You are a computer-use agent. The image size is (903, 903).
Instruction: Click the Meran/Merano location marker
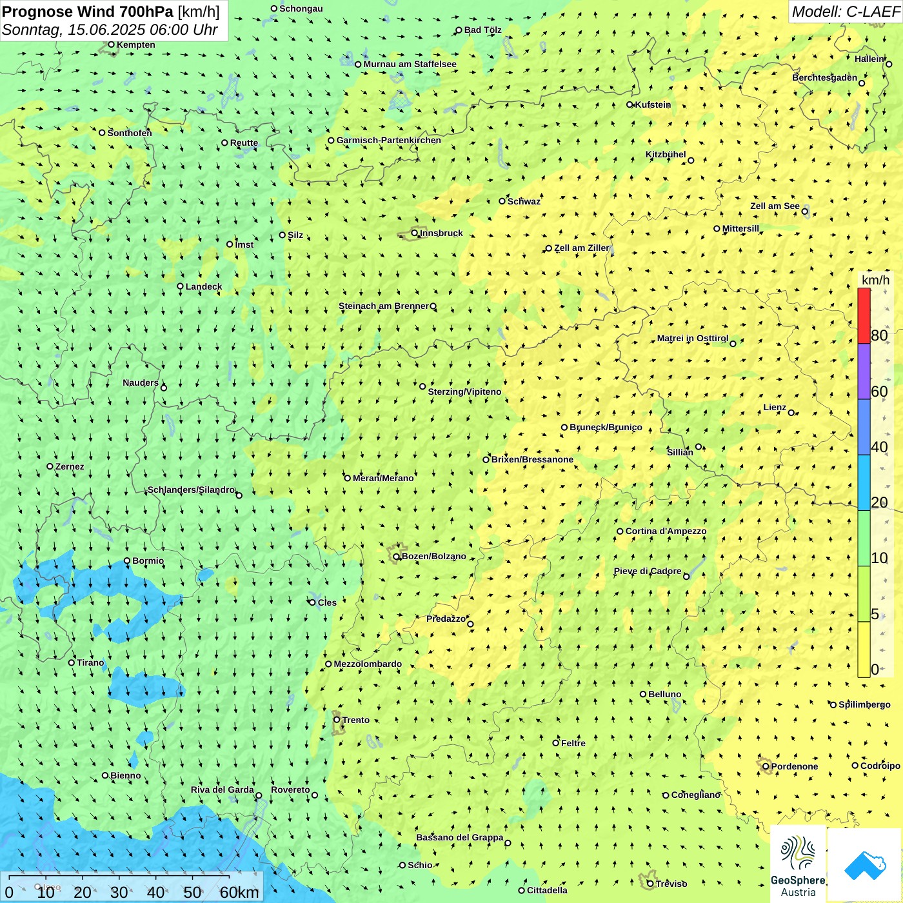pos(347,478)
